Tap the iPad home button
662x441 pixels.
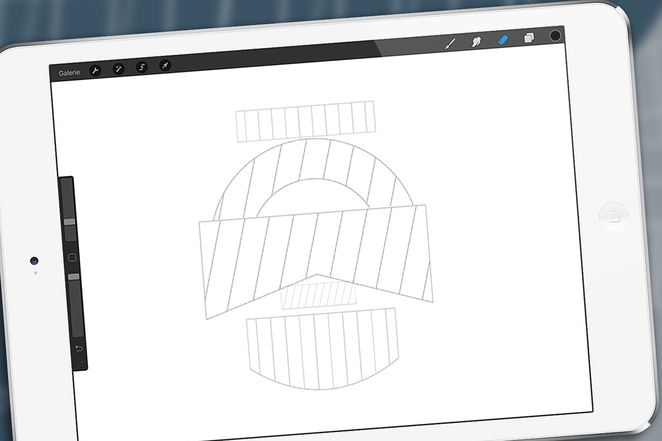tap(613, 217)
